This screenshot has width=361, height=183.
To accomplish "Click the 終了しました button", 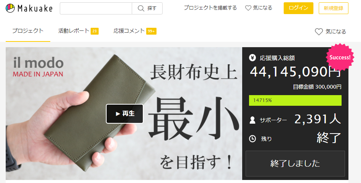I will click(x=295, y=164).
